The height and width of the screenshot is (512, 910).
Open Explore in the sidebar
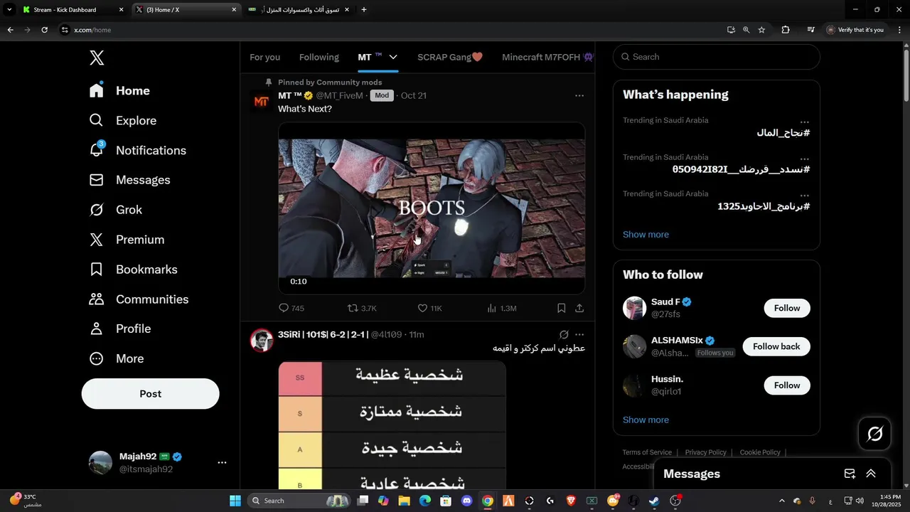pos(122,121)
